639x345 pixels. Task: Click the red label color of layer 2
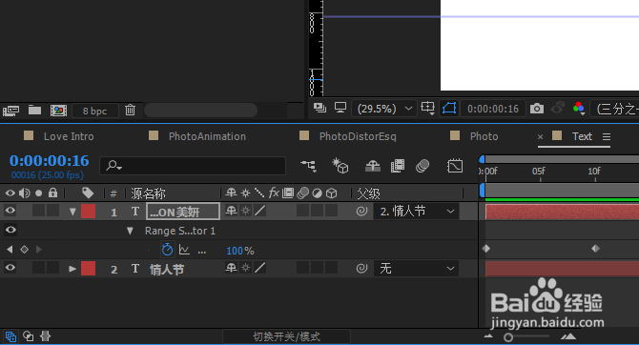click(x=88, y=269)
